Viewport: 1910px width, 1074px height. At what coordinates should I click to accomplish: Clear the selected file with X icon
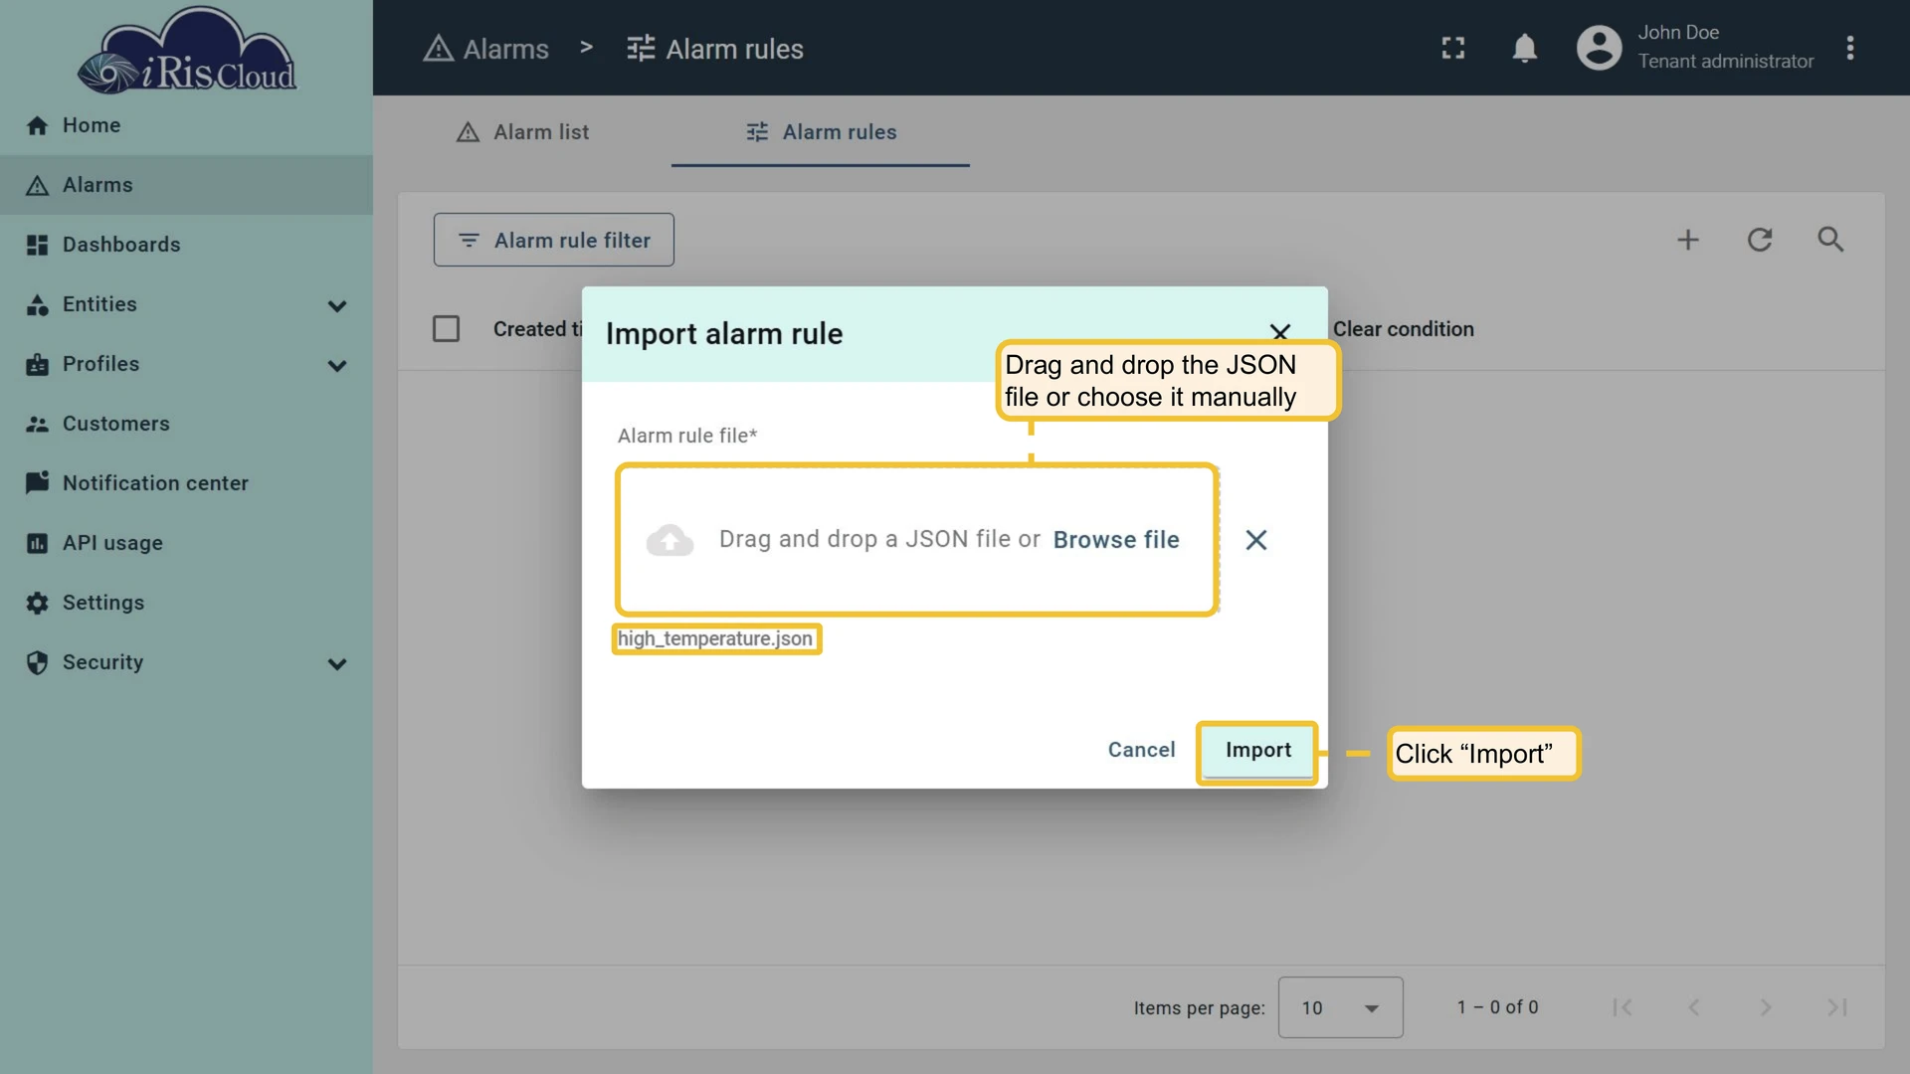pos(1256,540)
